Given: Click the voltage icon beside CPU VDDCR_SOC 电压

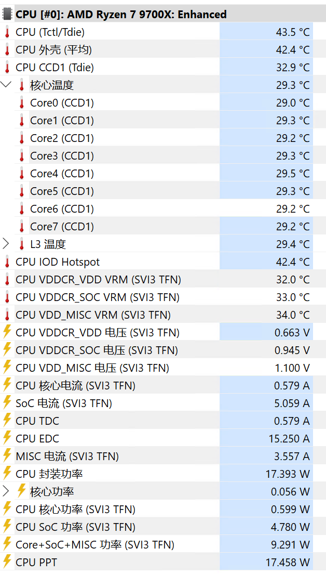Looking at the screenshot, I should coord(7,350).
